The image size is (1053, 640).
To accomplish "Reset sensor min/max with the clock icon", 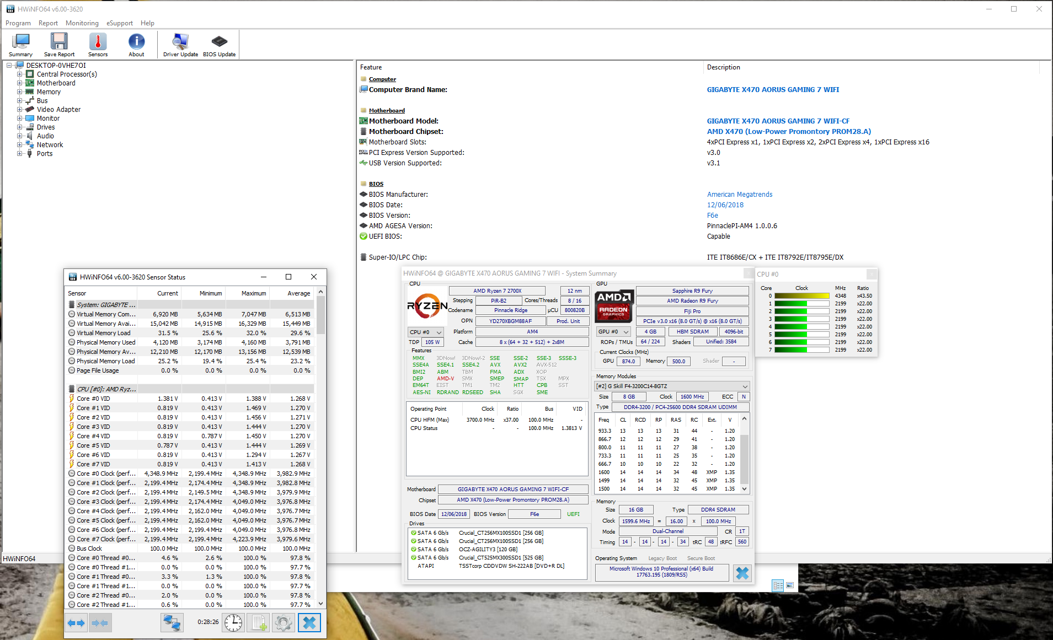I will coord(233,623).
